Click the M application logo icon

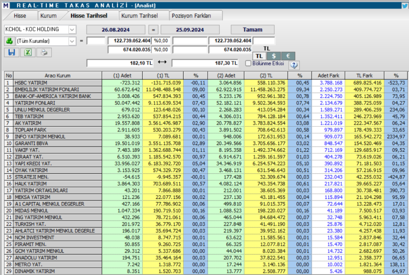6,5
